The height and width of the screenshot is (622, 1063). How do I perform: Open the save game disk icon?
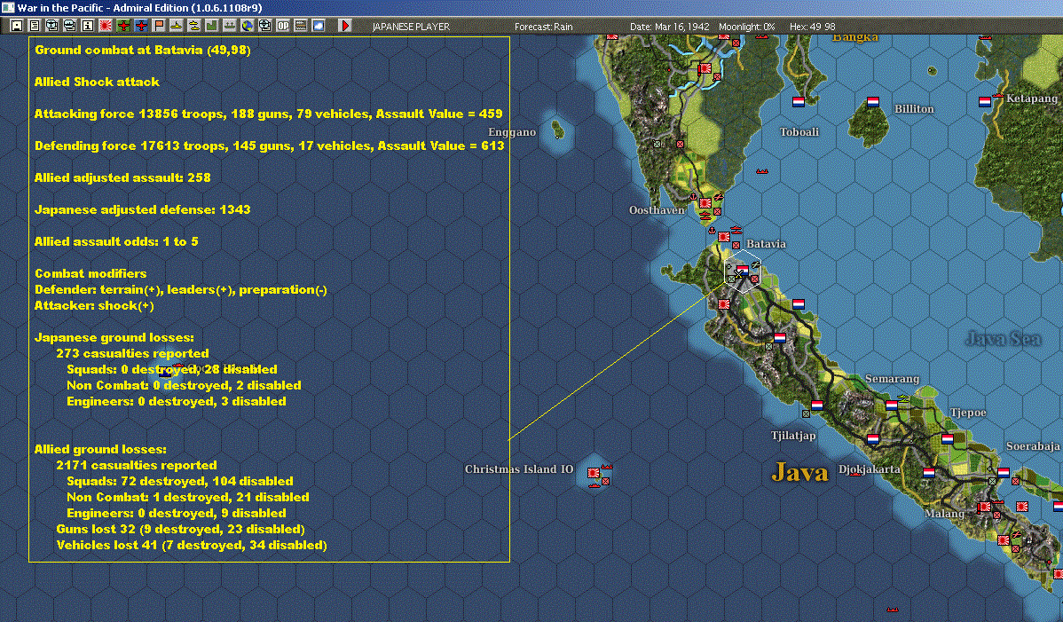click(x=17, y=26)
